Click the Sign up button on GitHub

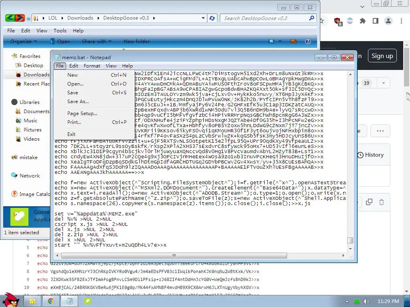[x=382, y=56]
